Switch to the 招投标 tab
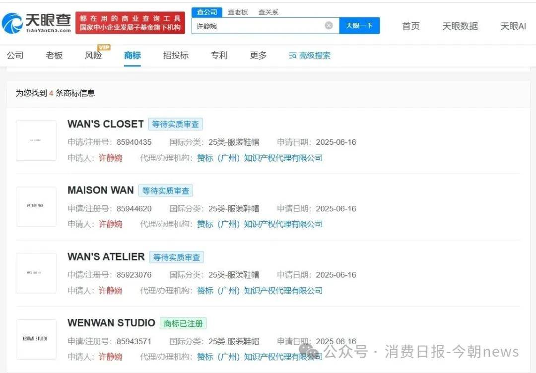The height and width of the screenshot is (373, 536). point(176,56)
